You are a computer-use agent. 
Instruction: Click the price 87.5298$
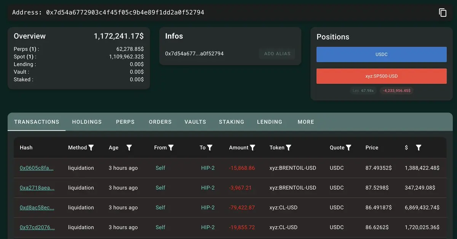point(377,188)
